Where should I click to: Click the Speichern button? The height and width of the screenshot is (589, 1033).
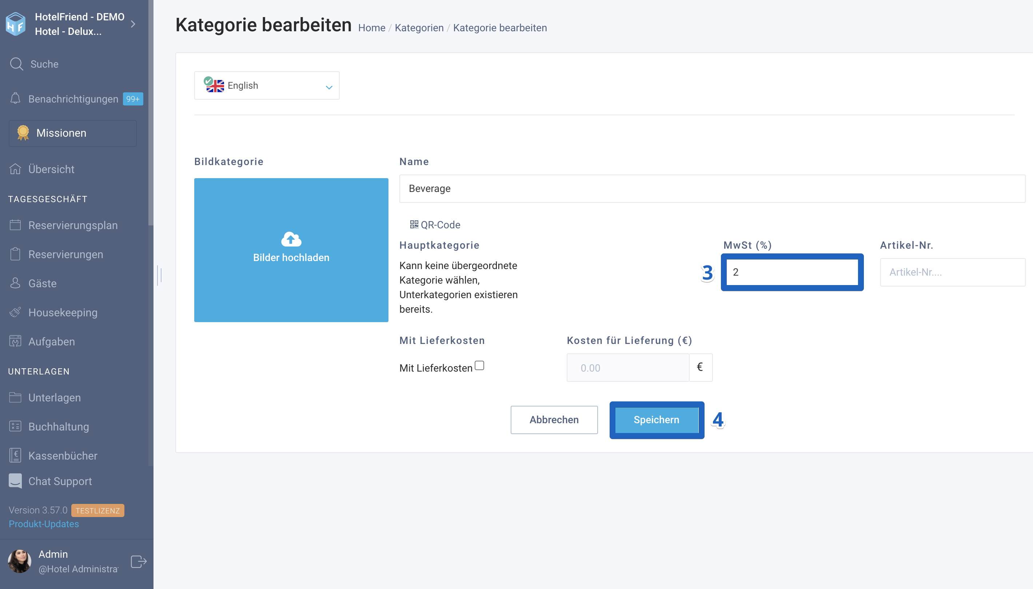(656, 420)
